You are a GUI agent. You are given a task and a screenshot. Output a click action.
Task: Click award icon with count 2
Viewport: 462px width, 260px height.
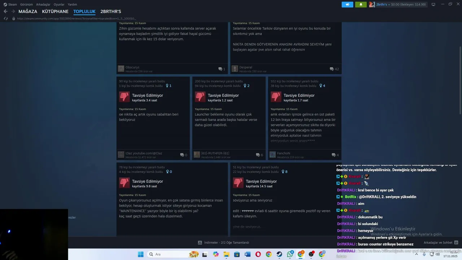coord(245,86)
